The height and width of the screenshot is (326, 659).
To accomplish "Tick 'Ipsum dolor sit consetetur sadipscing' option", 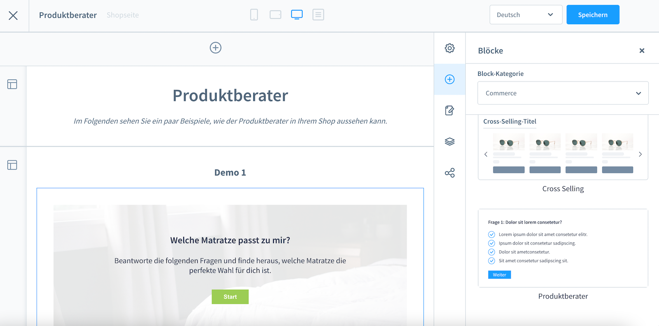I will click(x=491, y=243).
